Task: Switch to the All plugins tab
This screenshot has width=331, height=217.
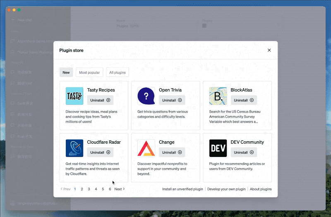Action: pos(118,72)
